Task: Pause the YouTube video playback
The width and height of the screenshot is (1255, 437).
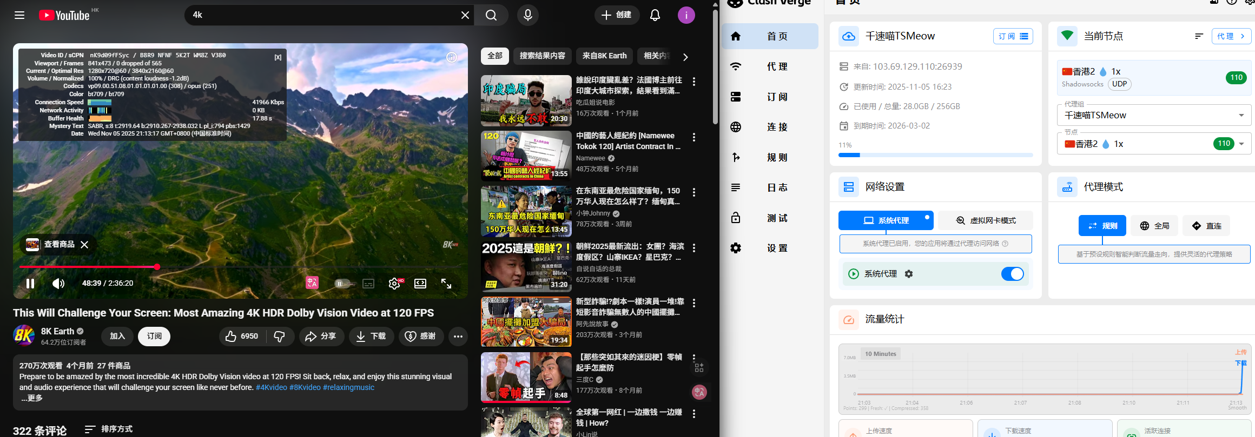Action: (30, 284)
